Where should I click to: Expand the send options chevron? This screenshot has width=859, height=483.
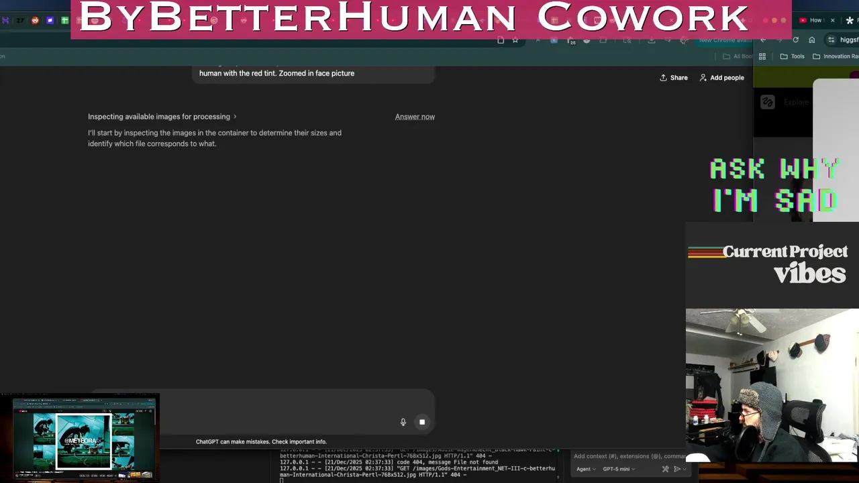pos(685,469)
